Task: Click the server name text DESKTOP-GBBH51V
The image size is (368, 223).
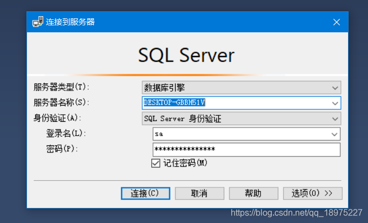Action: [174, 102]
